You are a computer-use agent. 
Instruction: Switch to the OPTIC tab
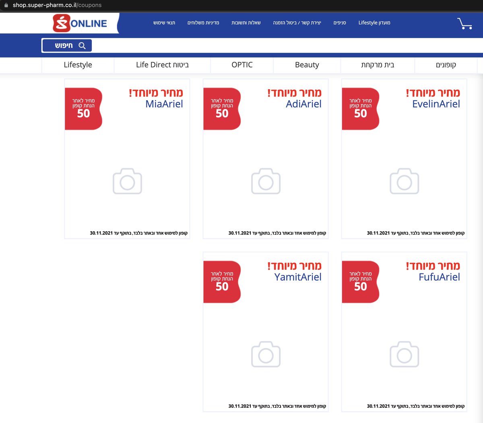coord(242,65)
